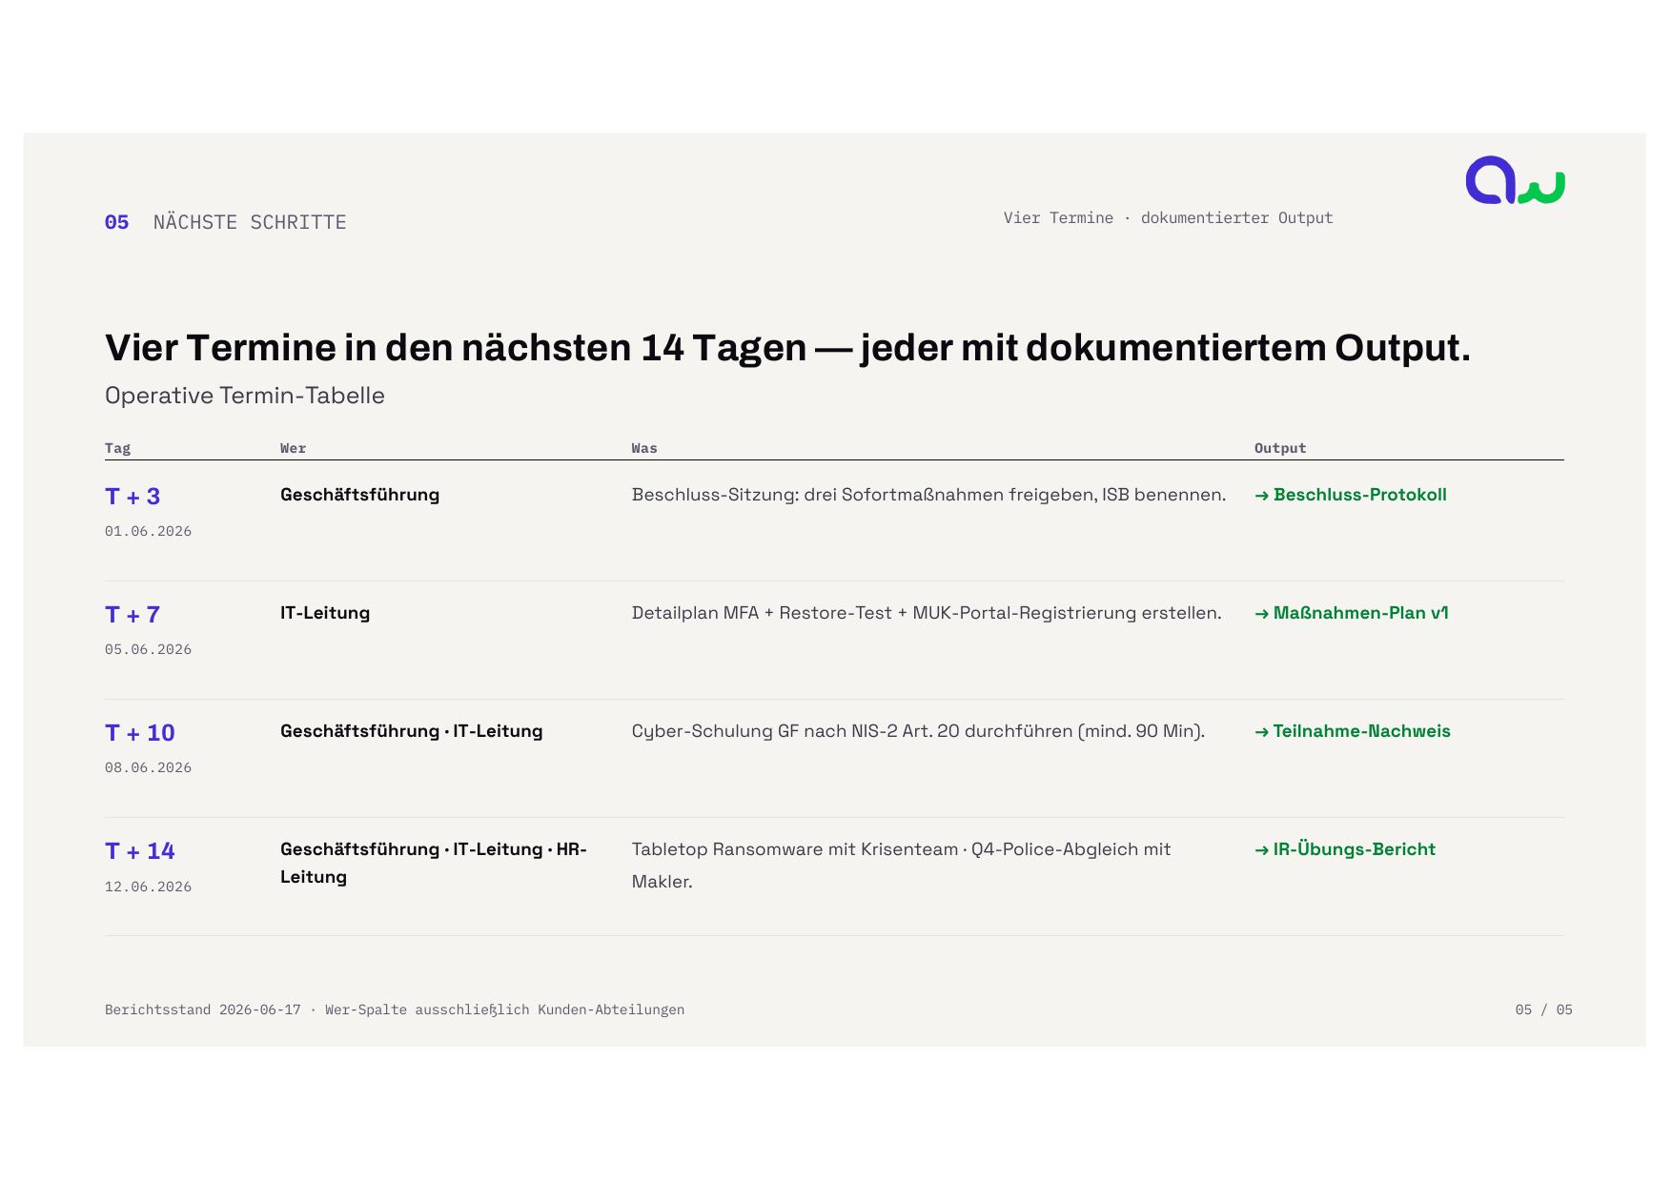The image size is (1672, 1183).
Task: Click the purple-green logo in the corner
Action: click(x=1515, y=180)
